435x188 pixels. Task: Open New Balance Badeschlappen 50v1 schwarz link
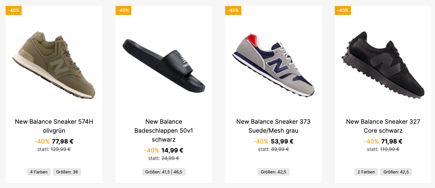tap(163, 130)
